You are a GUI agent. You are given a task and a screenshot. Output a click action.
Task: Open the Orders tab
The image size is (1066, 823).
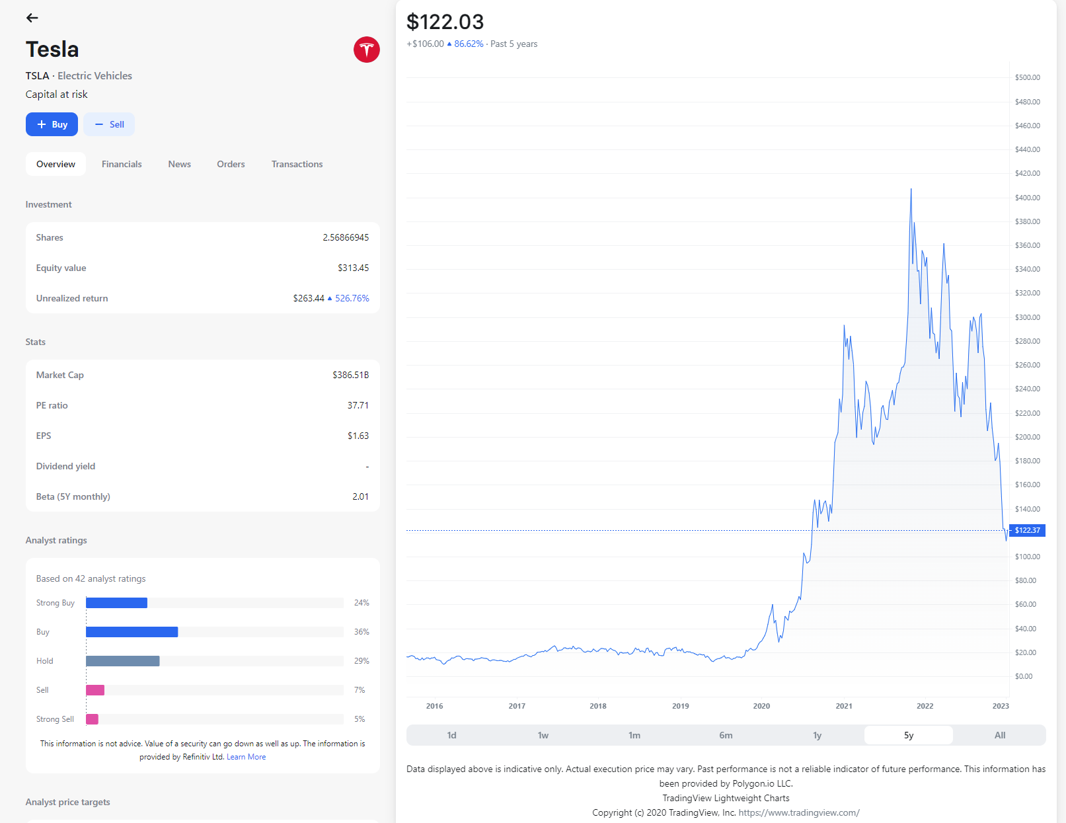coord(231,164)
